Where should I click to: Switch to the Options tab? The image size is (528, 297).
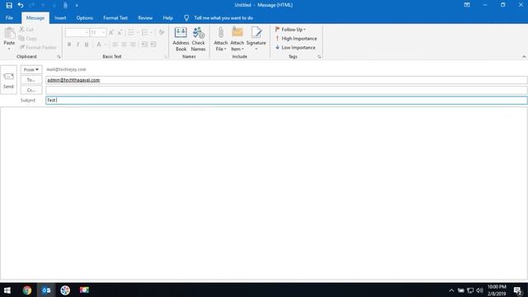(84, 18)
